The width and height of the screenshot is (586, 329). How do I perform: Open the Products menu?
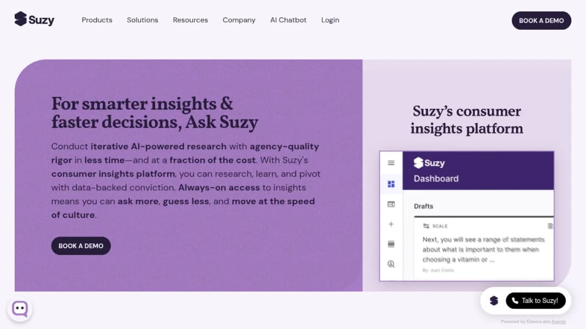tap(97, 20)
